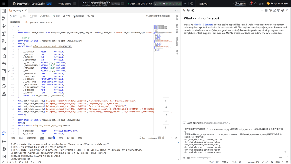This screenshot has height=164, width=291.
Task: Split the terminal panel
Action: [x=160, y=138]
